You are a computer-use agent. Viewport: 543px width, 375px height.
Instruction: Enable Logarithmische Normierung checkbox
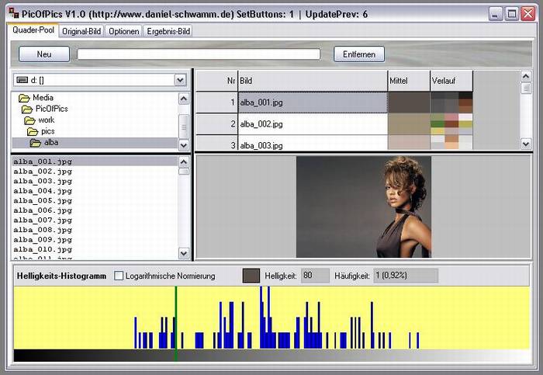(119, 276)
